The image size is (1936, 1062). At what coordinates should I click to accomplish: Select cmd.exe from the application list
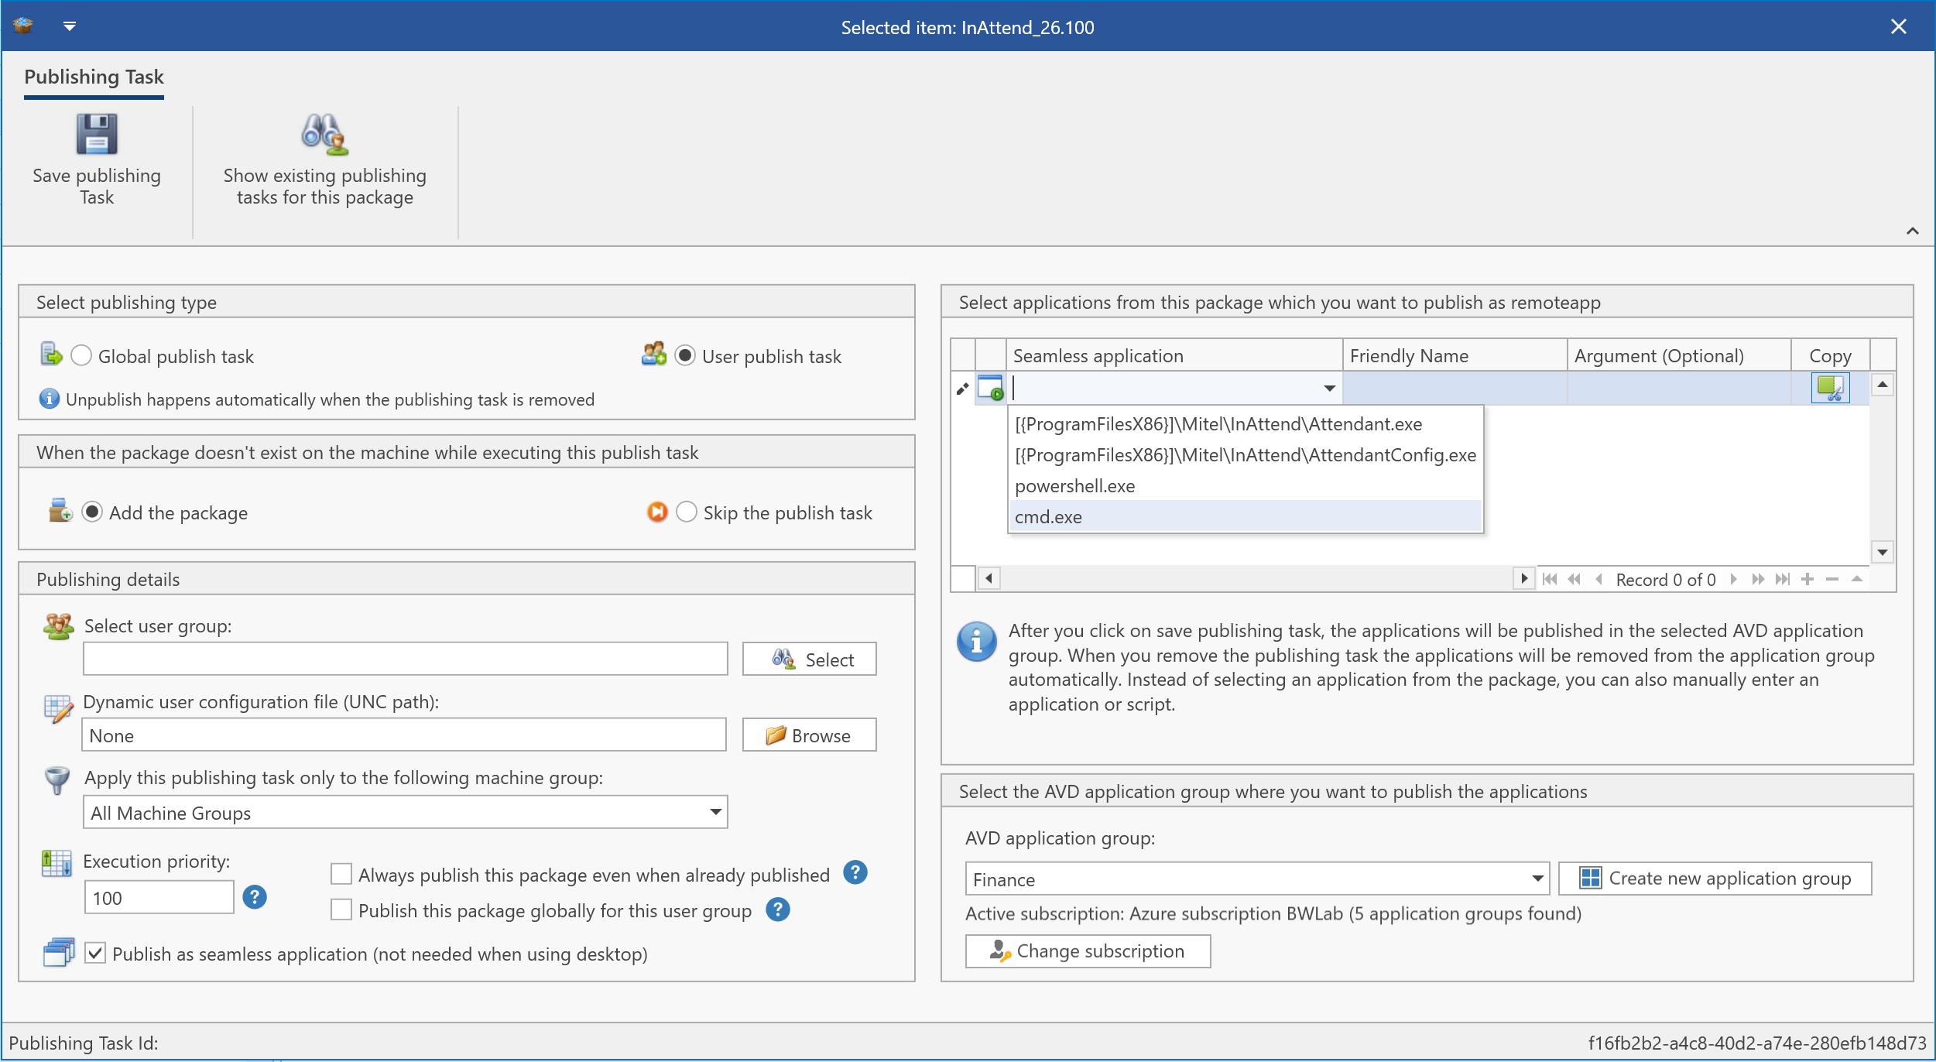click(x=1048, y=516)
